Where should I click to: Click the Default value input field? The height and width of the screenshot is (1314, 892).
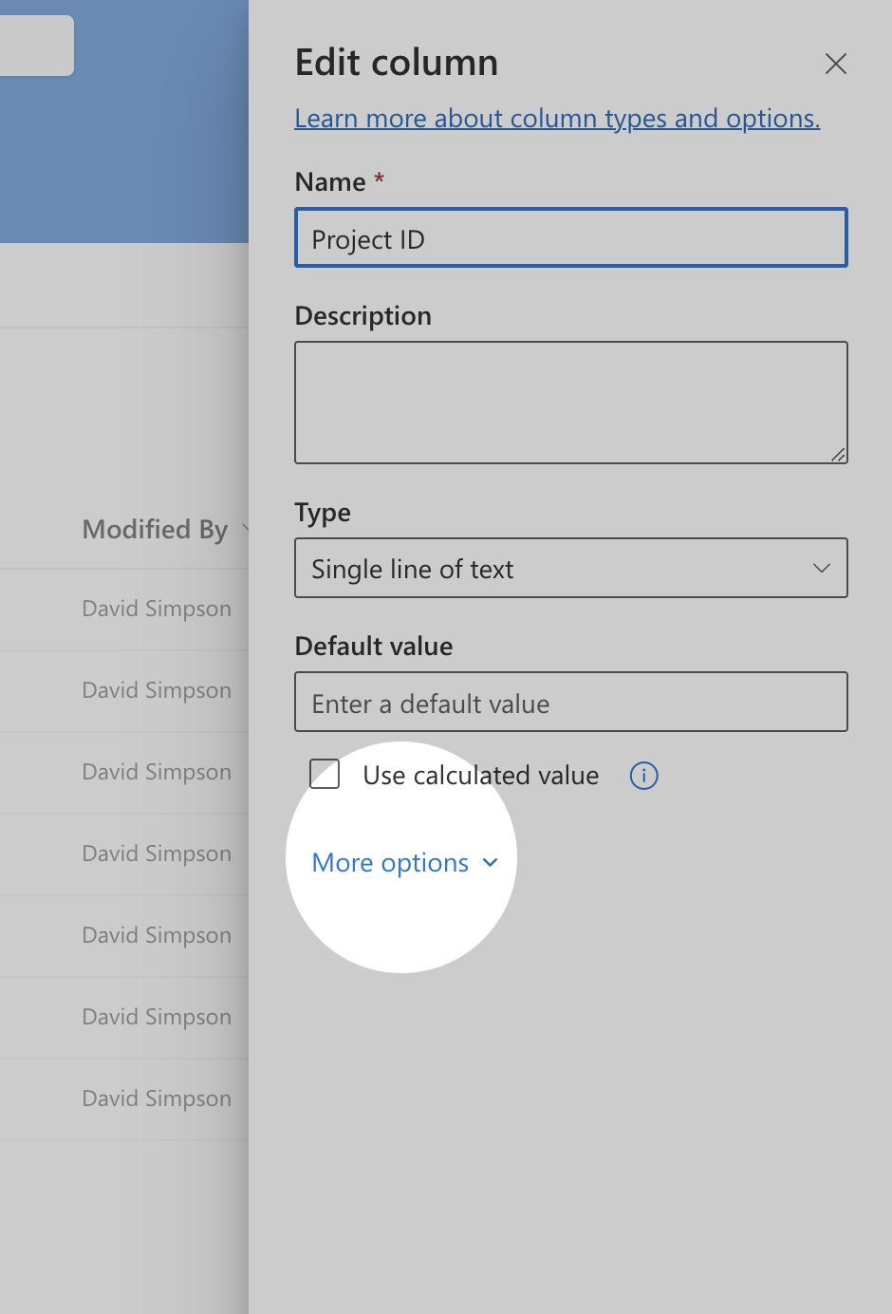tap(570, 703)
